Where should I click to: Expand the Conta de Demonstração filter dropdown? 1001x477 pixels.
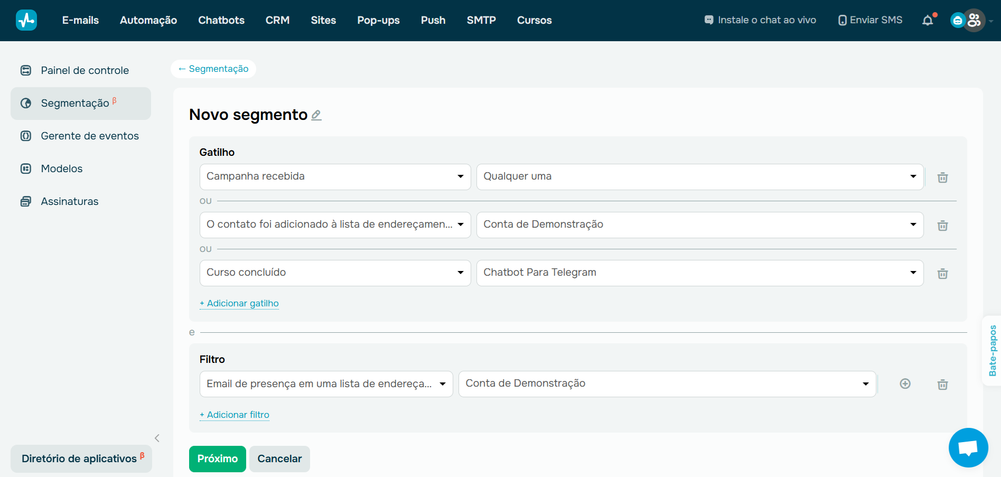[667, 384]
